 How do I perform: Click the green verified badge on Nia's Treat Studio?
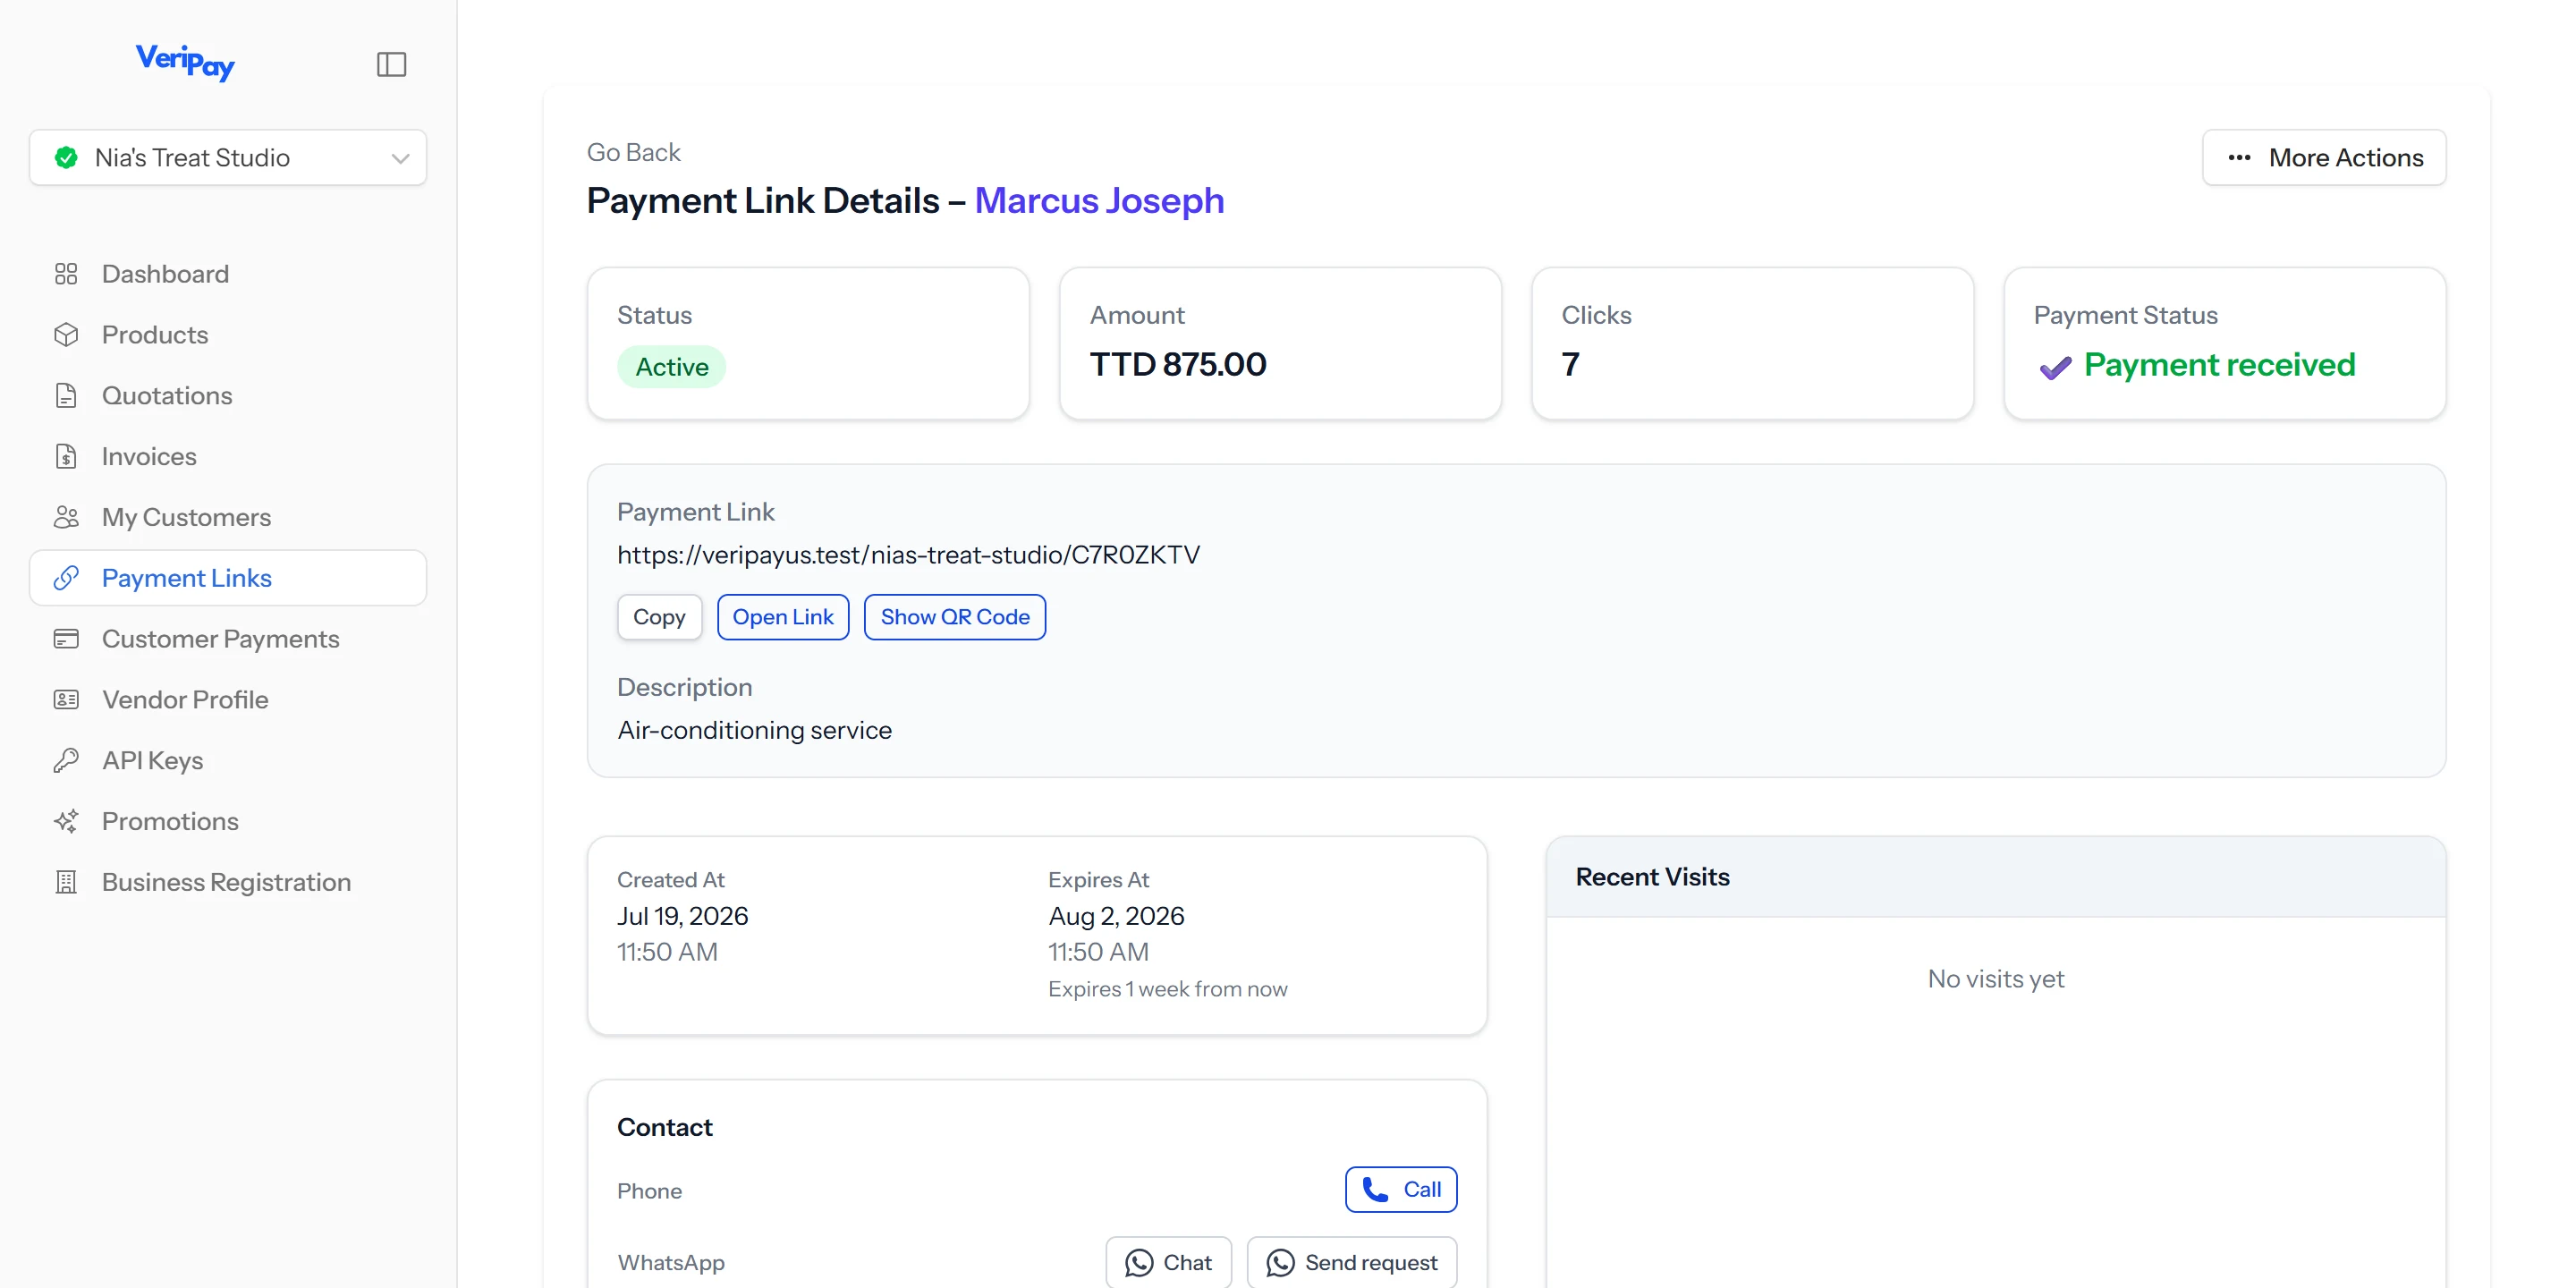66,157
